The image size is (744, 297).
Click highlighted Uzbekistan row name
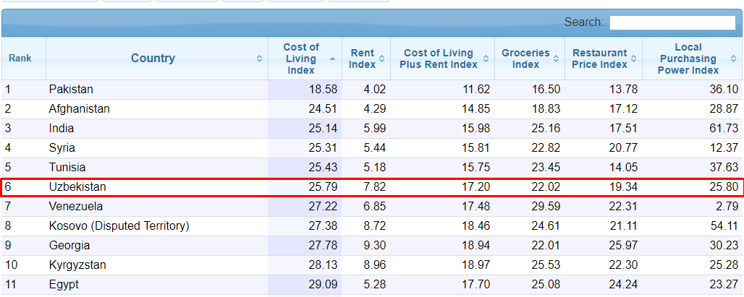click(x=77, y=187)
